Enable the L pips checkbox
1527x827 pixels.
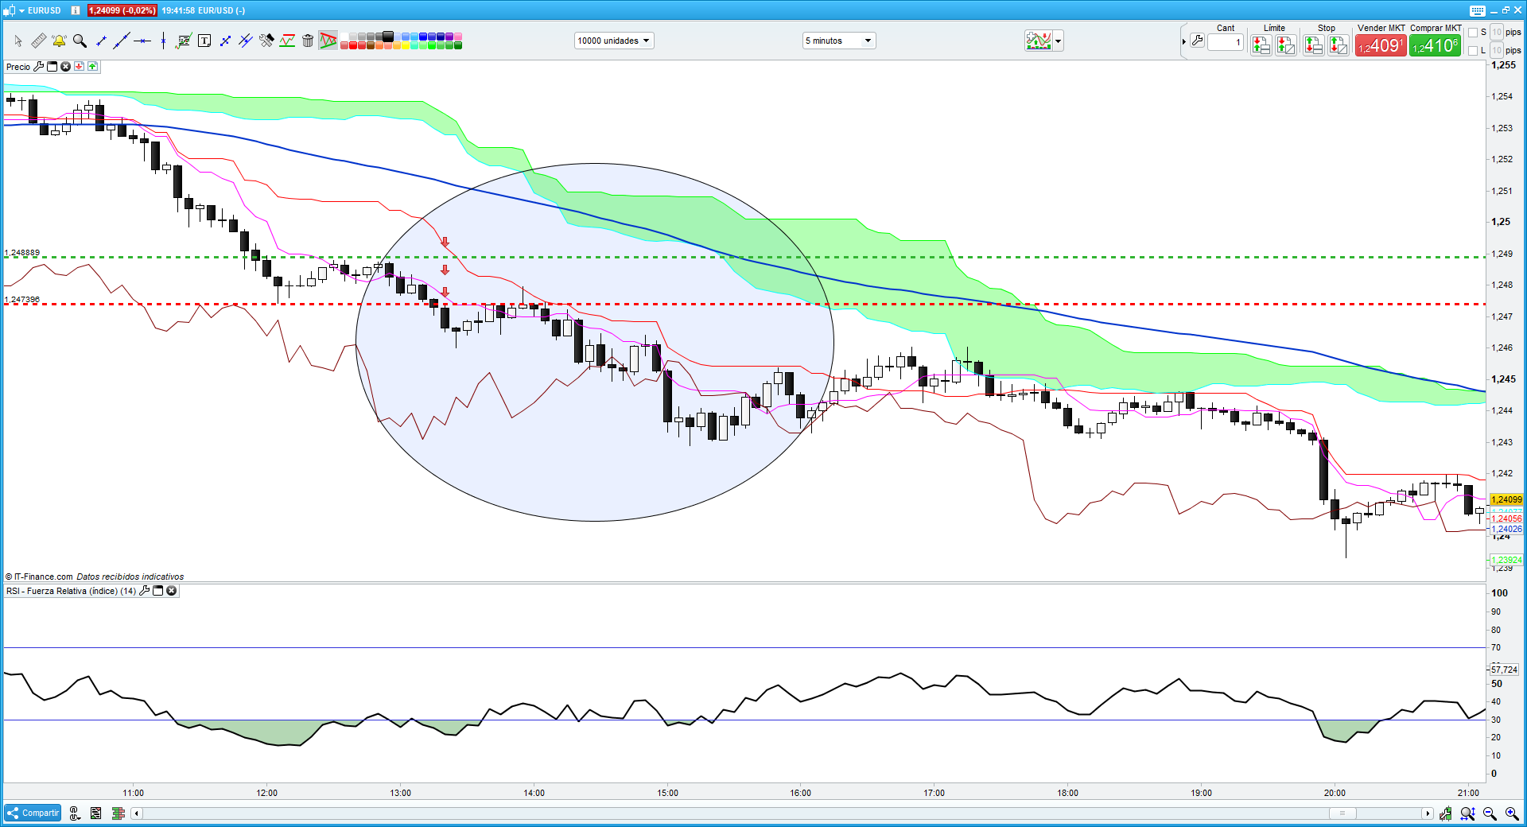pos(1473,50)
